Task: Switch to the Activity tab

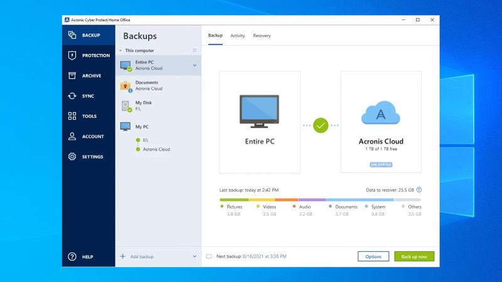Action: pos(238,36)
